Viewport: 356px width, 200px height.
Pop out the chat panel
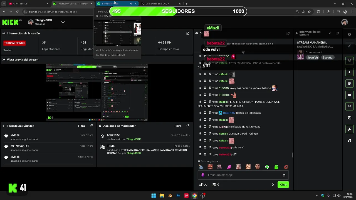(288, 33)
